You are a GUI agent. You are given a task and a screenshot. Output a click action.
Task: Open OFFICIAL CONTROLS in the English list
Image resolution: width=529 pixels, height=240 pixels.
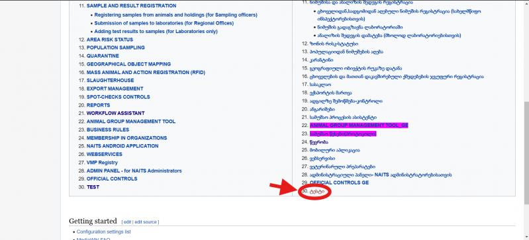pos(112,179)
